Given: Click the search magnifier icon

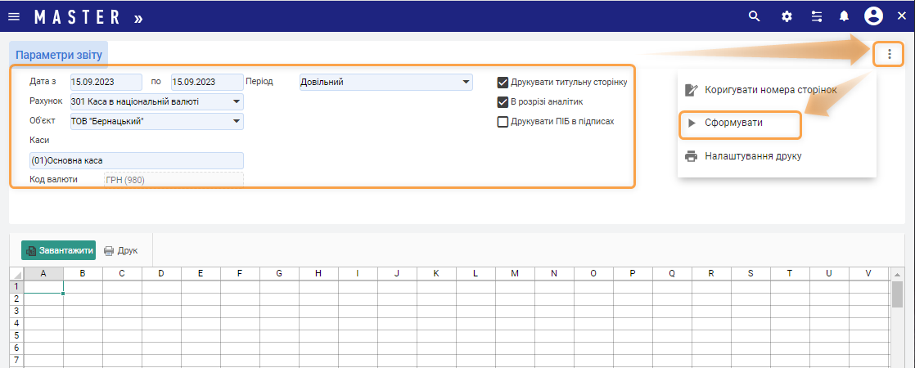Looking at the screenshot, I should tap(755, 16).
